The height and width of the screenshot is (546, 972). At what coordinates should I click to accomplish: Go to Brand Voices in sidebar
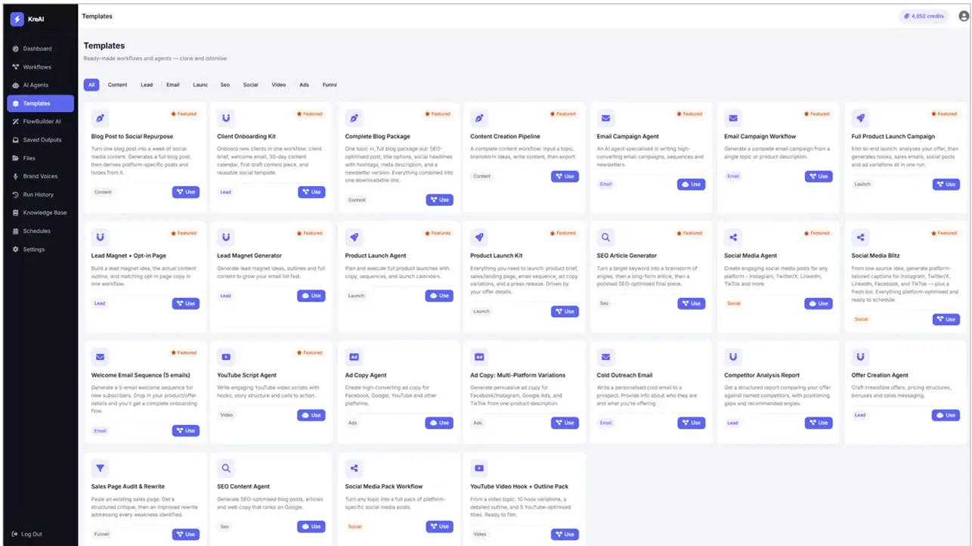click(41, 176)
